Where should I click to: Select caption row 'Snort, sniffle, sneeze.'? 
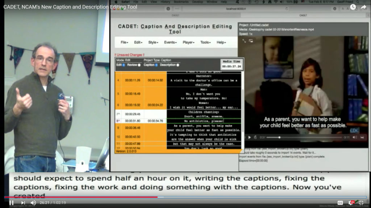click(x=204, y=116)
